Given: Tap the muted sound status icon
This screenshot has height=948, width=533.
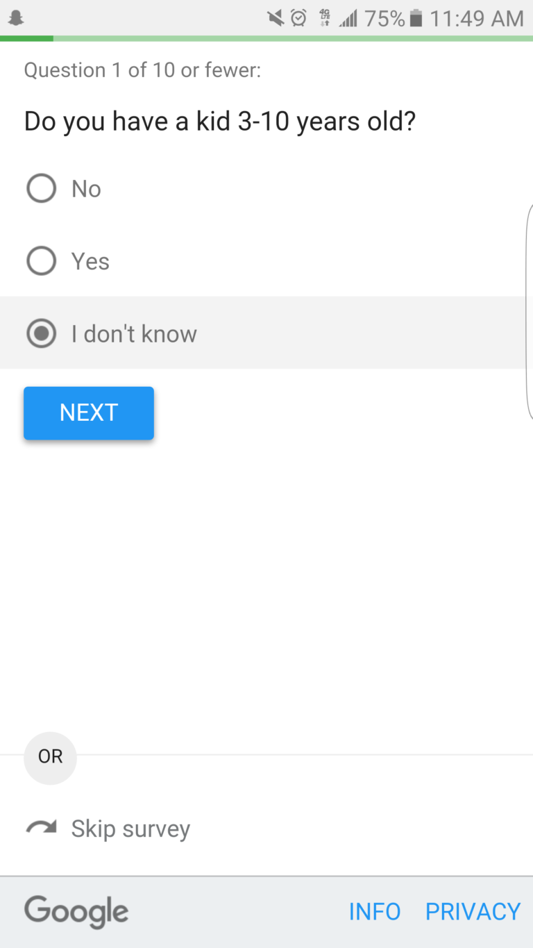Looking at the screenshot, I should 276,18.
